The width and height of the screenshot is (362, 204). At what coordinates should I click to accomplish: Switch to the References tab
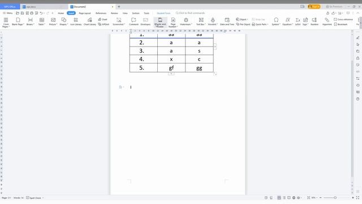coord(101,13)
